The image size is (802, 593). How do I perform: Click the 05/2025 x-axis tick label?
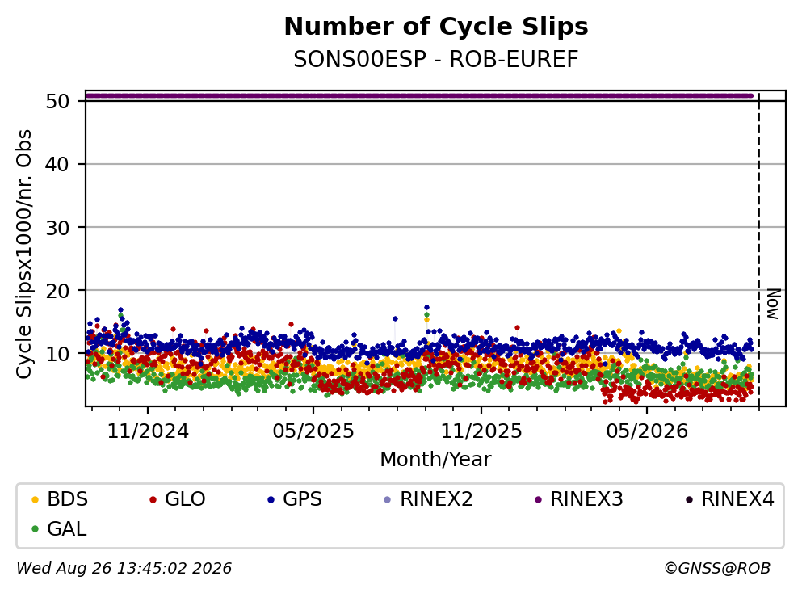(x=313, y=431)
